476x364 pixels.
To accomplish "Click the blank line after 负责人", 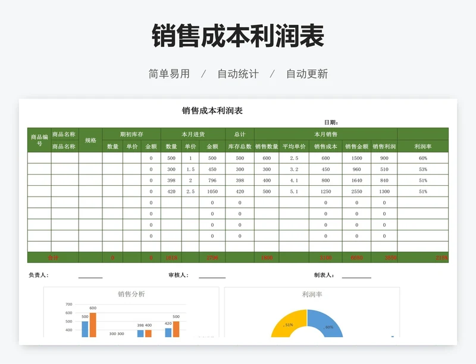I will coord(90,276).
